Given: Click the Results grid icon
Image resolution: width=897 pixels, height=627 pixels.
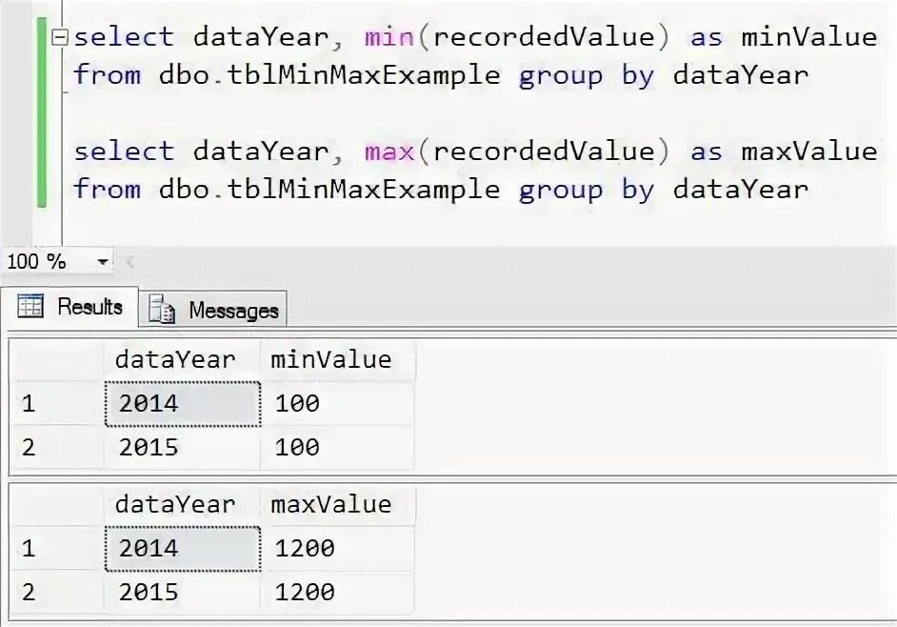Looking at the screenshot, I should click(x=30, y=306).
